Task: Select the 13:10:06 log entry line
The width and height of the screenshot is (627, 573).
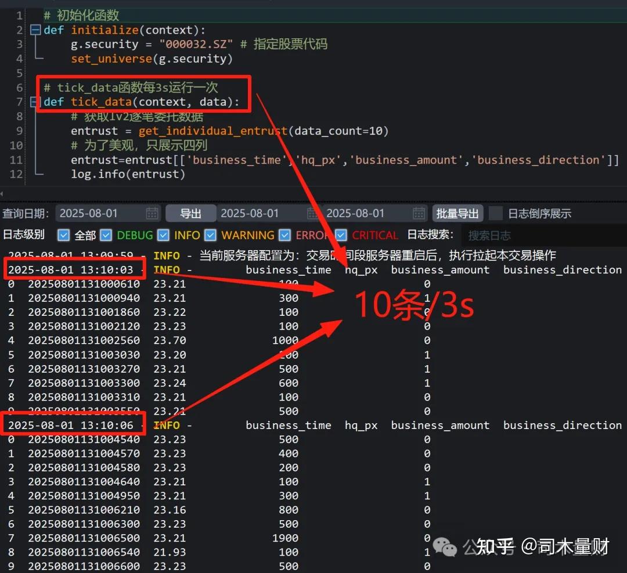Action: (74, 425)
